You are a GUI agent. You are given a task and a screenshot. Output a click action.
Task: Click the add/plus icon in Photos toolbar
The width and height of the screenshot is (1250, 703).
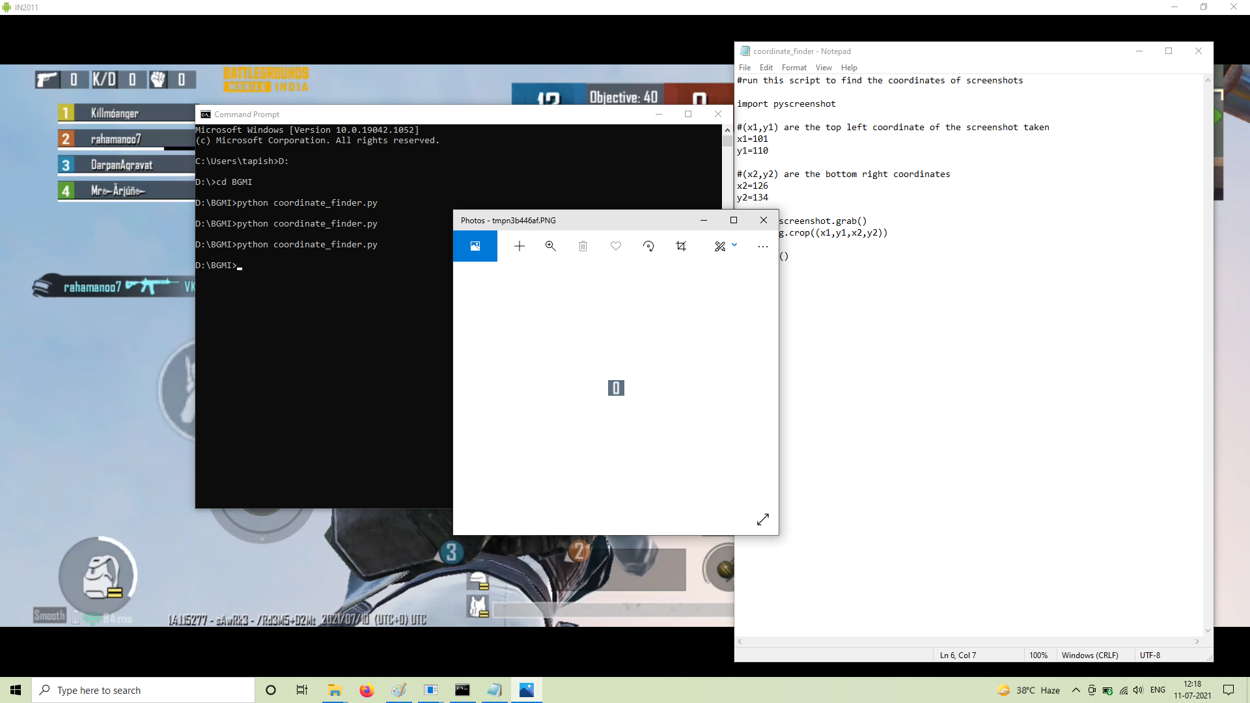pos(518,246)
